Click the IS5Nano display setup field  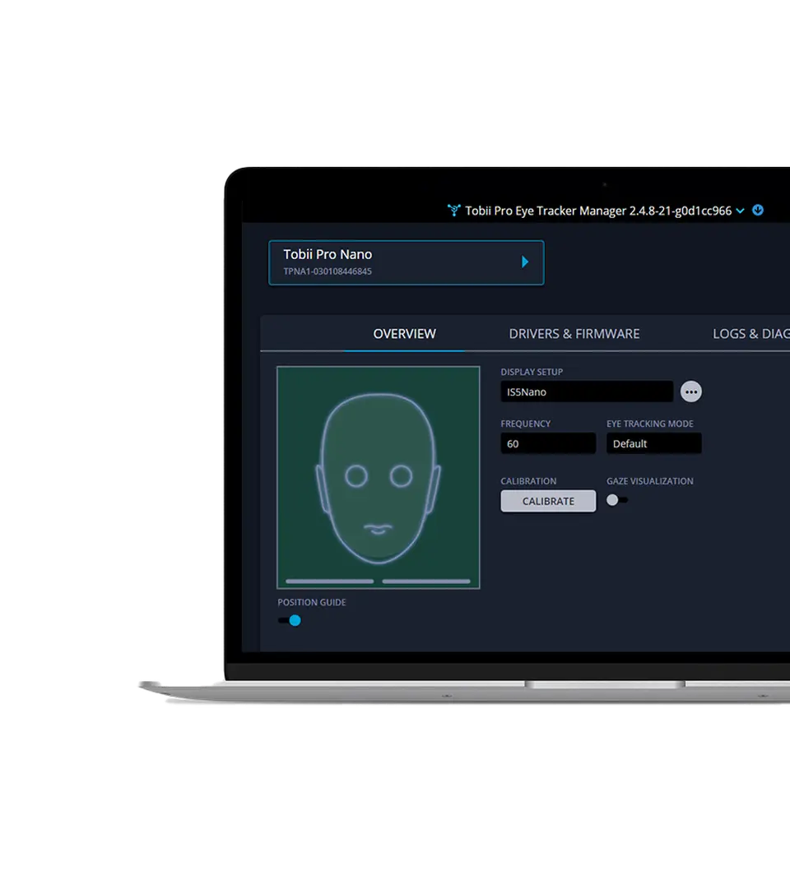tap(587, 391)
